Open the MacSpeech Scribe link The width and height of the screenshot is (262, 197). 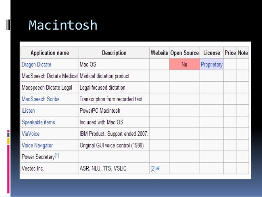click(40, 99)
